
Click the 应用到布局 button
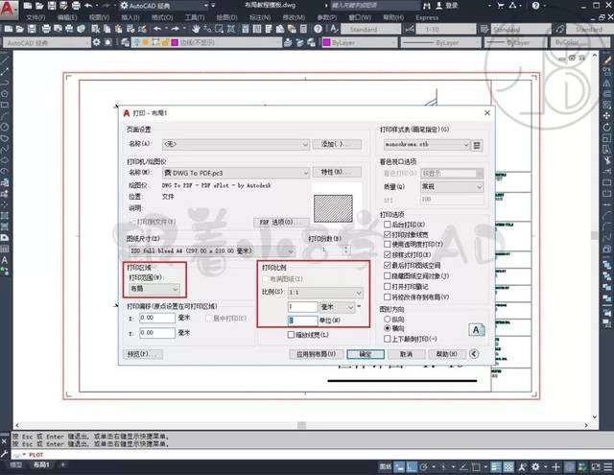(x=315, y=354)
